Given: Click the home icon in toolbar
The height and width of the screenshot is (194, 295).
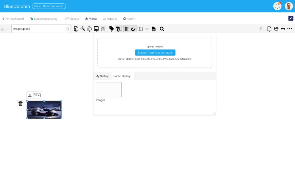Looking at the screenshot, I should pos(3,29).
